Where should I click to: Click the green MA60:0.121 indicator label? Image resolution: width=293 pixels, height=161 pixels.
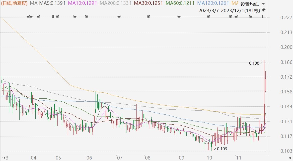[180, 3]
